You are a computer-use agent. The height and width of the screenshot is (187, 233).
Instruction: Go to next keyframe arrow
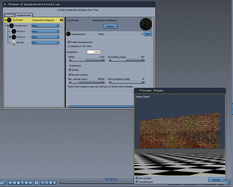pos(54,183)
